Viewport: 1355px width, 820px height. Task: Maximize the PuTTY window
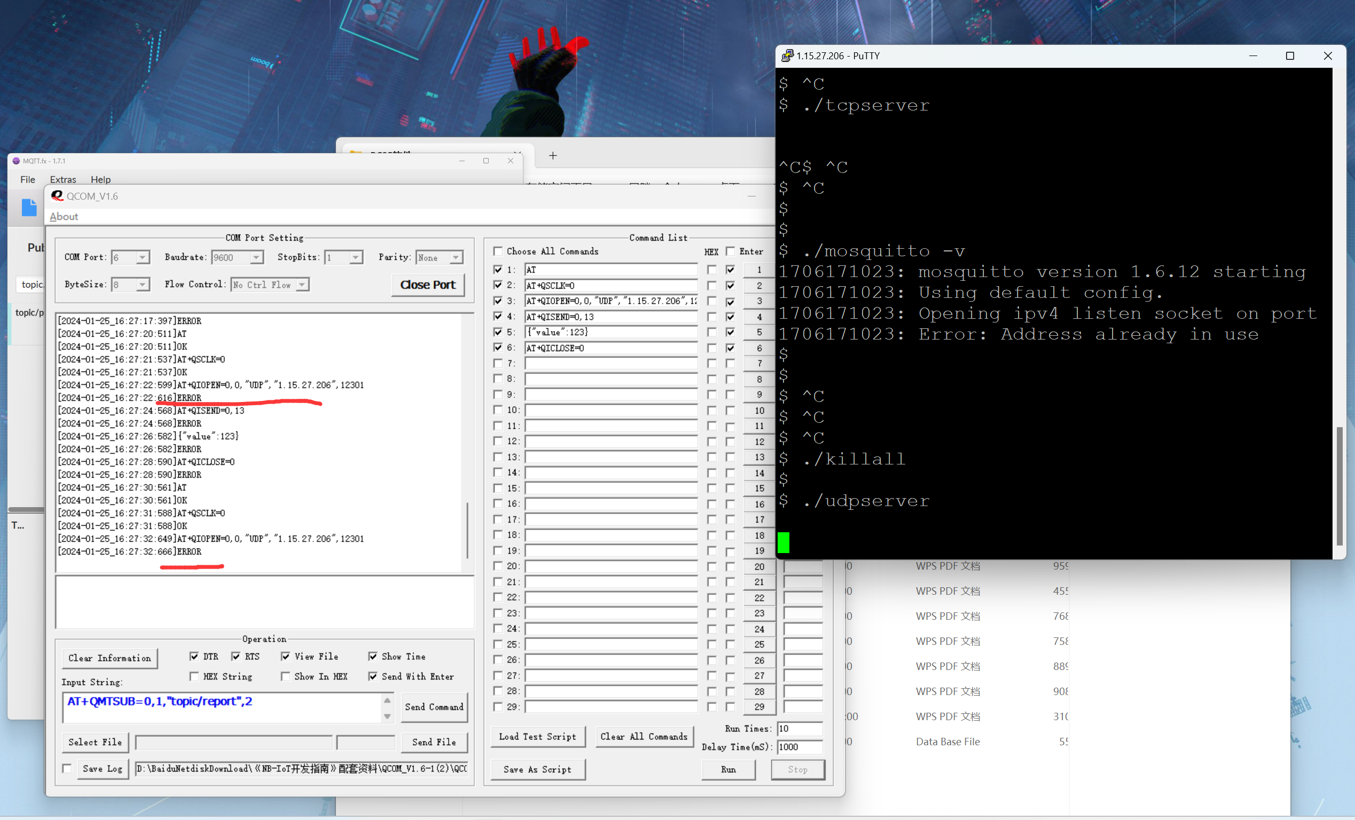(1289, 56)
